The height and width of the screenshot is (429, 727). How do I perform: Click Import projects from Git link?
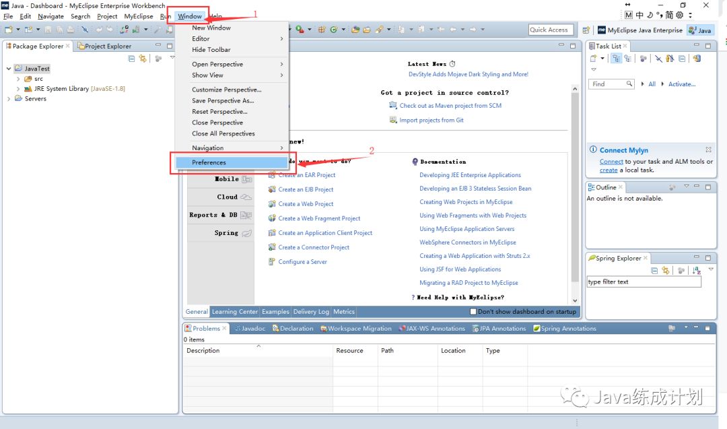coord(431,120)
